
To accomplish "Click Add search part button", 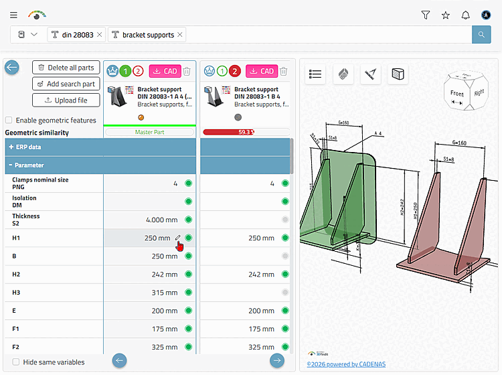I will coord(66,84).
